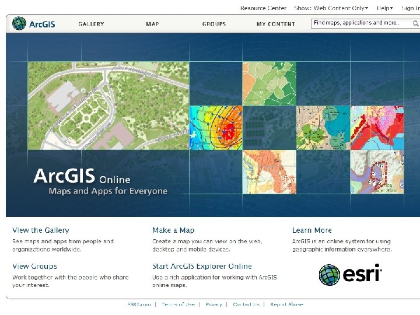Click 'Maps and Apps for Everyone' banner text
This screenshot has width=420, height=315.
click(108, 191)
